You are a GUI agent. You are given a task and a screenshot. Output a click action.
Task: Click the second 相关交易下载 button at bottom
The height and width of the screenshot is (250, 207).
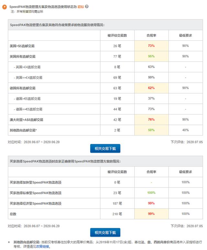tap(105, 232)
